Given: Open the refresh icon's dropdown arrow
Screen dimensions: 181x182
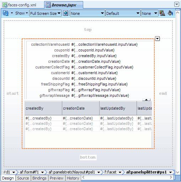Looking at the screenshot, I should 12,13.
